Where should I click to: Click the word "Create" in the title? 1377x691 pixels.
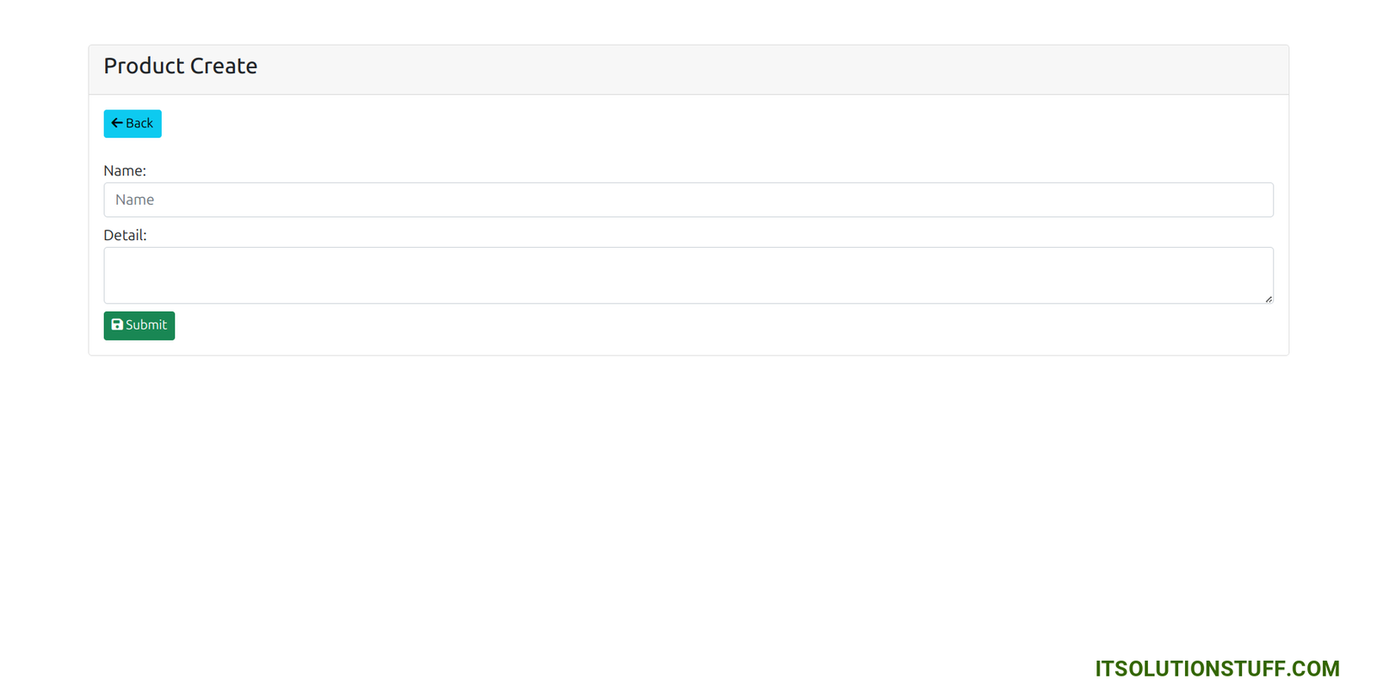pos(224,66)
